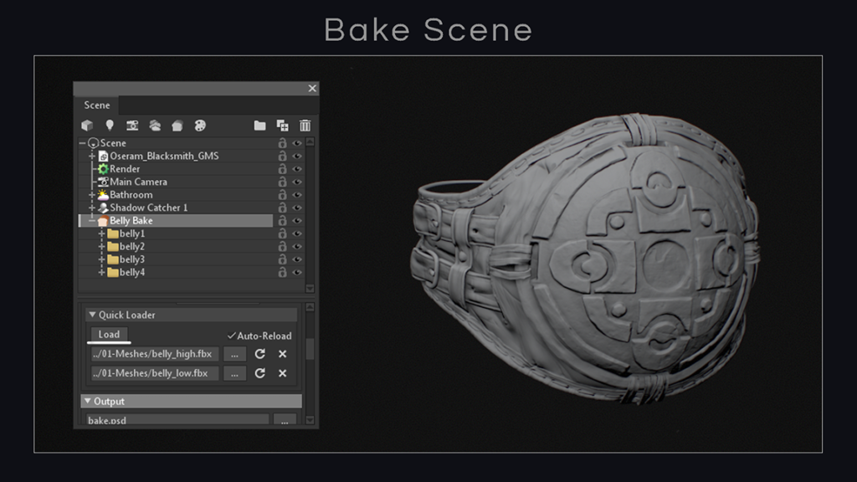
Task: Browse for belly_high.fbx via its ... button
Action: [x=234, y=354]
